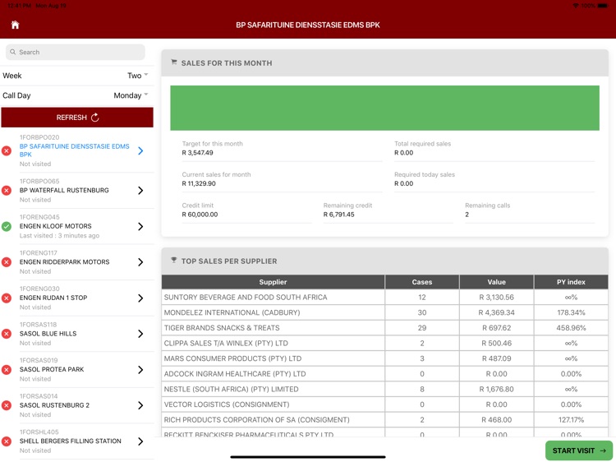Click the refresh circular arrow icon
Image resolution: width=616 pixels, height=462 pixels.
pyautogui.click(x=95, y=118)
